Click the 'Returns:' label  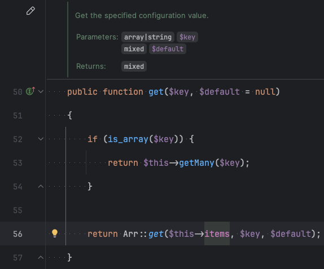(x=91, y=67)
